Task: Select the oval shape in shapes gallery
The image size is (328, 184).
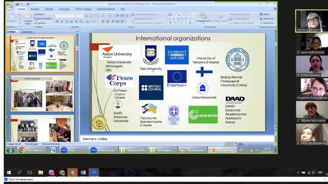Action: click(x=186, y=15)
